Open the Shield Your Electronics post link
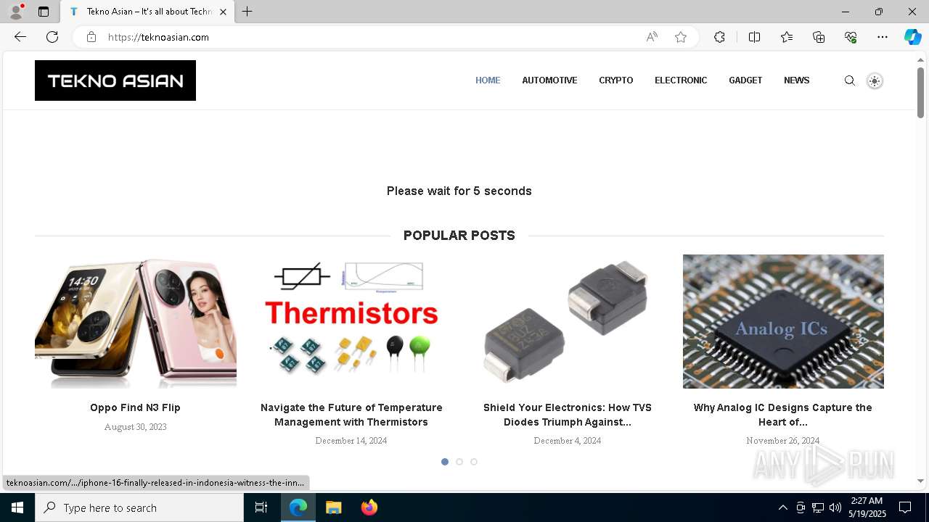The height and width of the screenshot is (522, 929). click(x=568, y=415)
